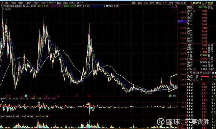Screen dimensions: 216x129
Task: Toggle 叠加 overlay comparison
Action: 140,3
